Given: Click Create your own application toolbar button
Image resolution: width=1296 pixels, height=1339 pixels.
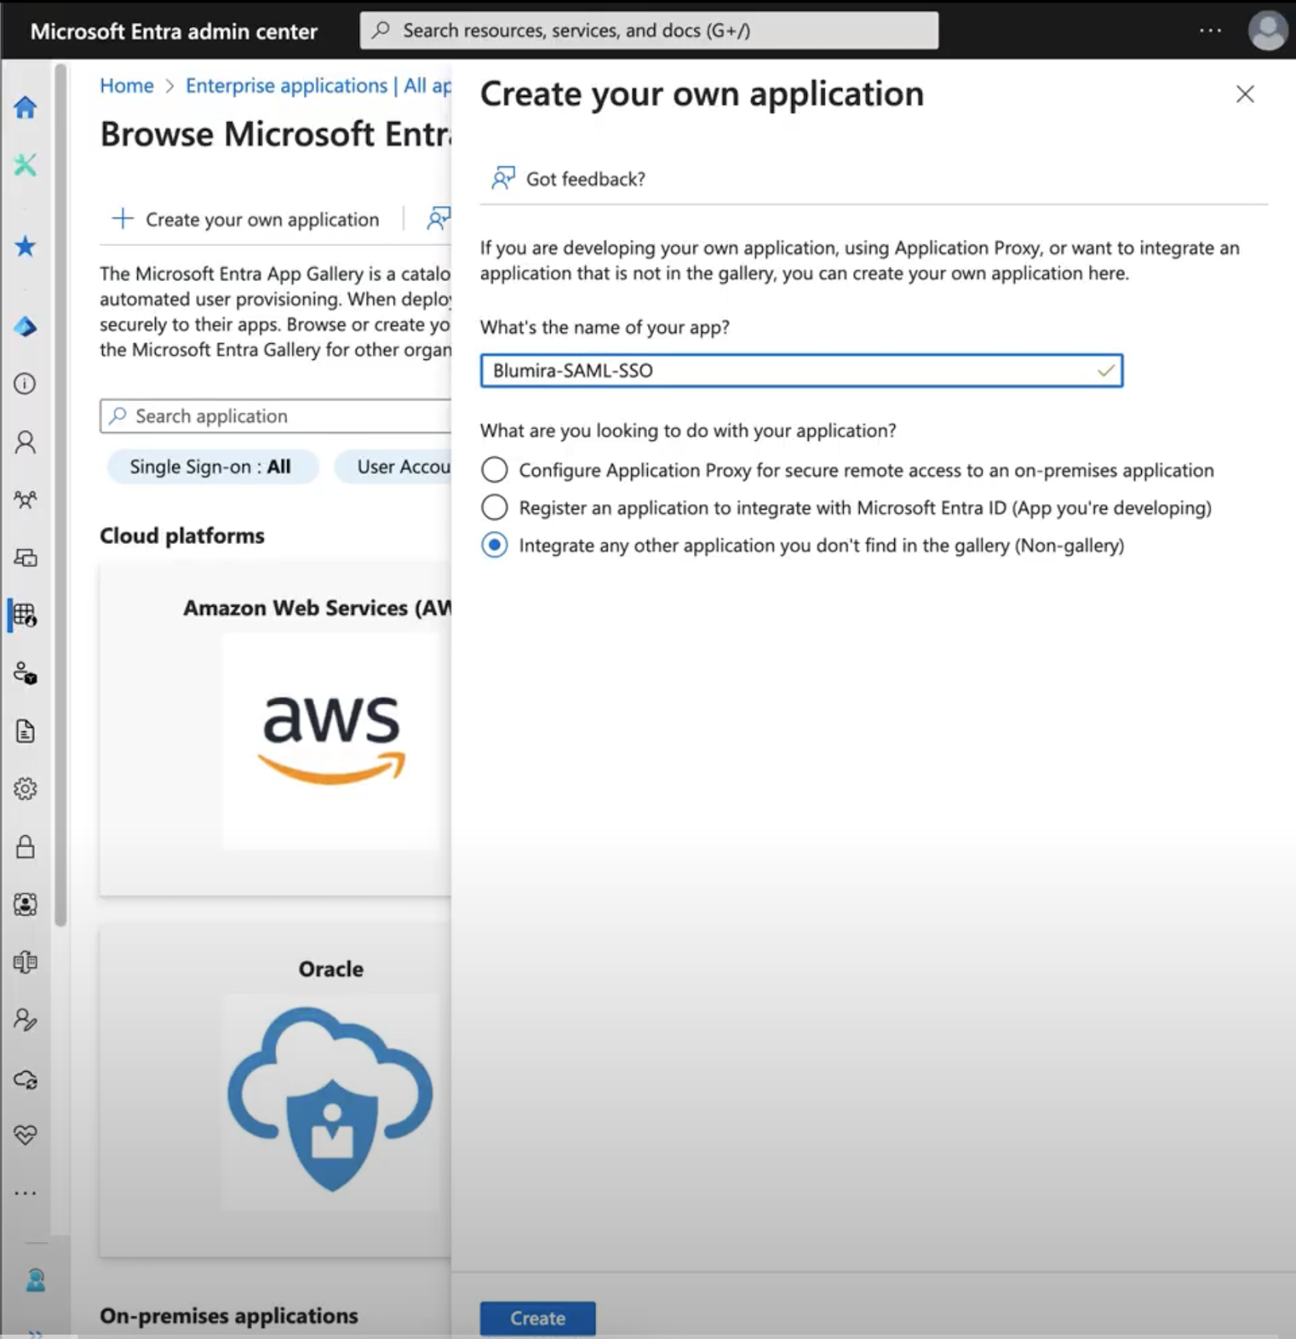Looking at the screenshot, I should (246, 219).
